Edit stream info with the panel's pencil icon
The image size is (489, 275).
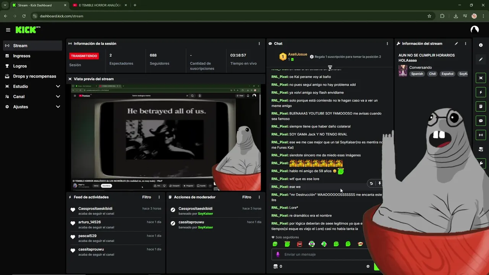(456, 44)
